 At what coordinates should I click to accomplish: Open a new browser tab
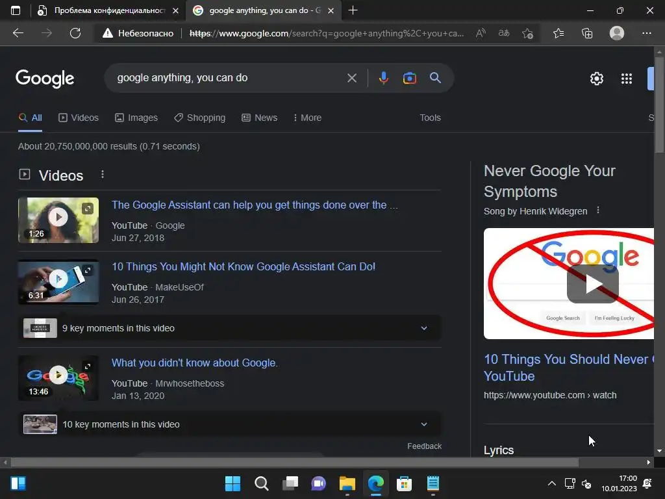coord(353,10)
